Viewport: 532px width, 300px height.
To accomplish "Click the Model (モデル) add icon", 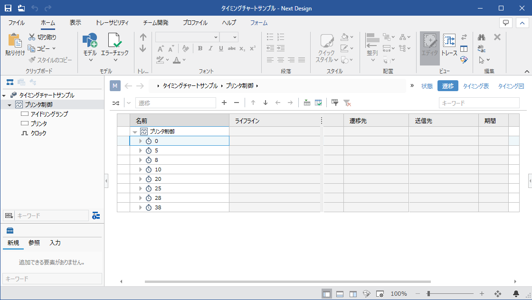I will pos(90,40).
